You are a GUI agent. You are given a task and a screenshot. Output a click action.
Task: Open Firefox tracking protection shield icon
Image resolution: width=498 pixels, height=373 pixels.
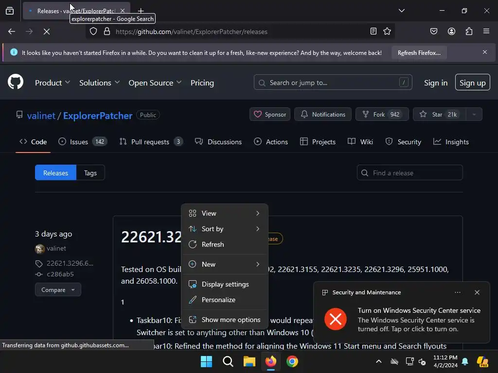[x=93, y=32]
